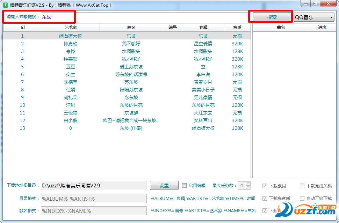Toggle the 下载高音质 checkbox

point(265,198)
